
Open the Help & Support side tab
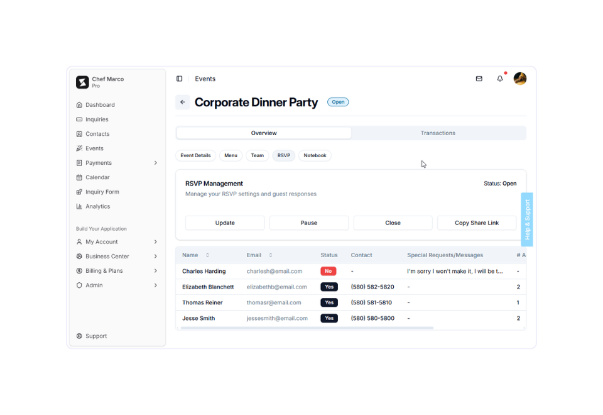(x=527, y=219)
